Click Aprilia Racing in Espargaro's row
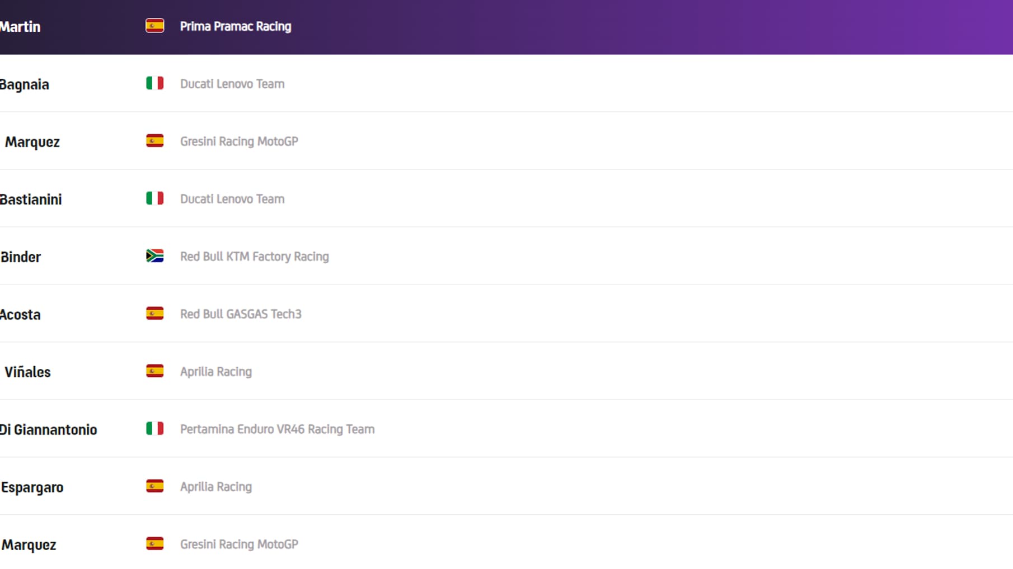Image resolution: width=1013 pixels, height=569 pixels. tap(216, 487)
